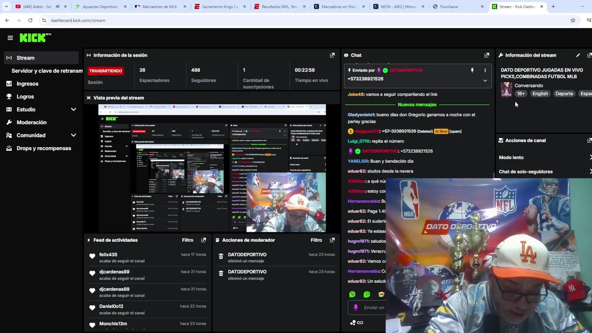Click the 488 Seguidores stat
Image resolution: width=592 pixels, height=333 pixels.
tap(203, 75)
